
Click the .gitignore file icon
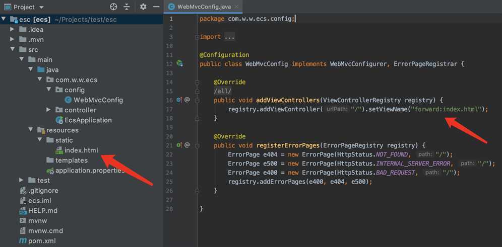pos(23,191)
